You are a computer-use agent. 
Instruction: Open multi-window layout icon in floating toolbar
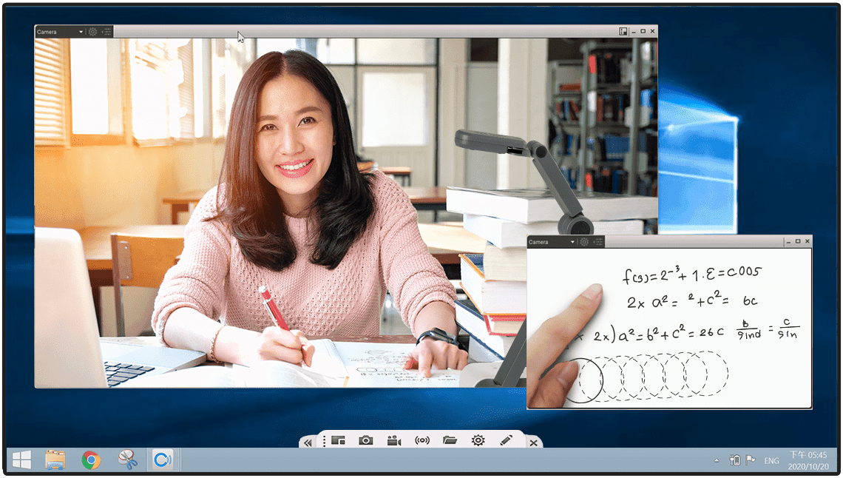point(338,441)
